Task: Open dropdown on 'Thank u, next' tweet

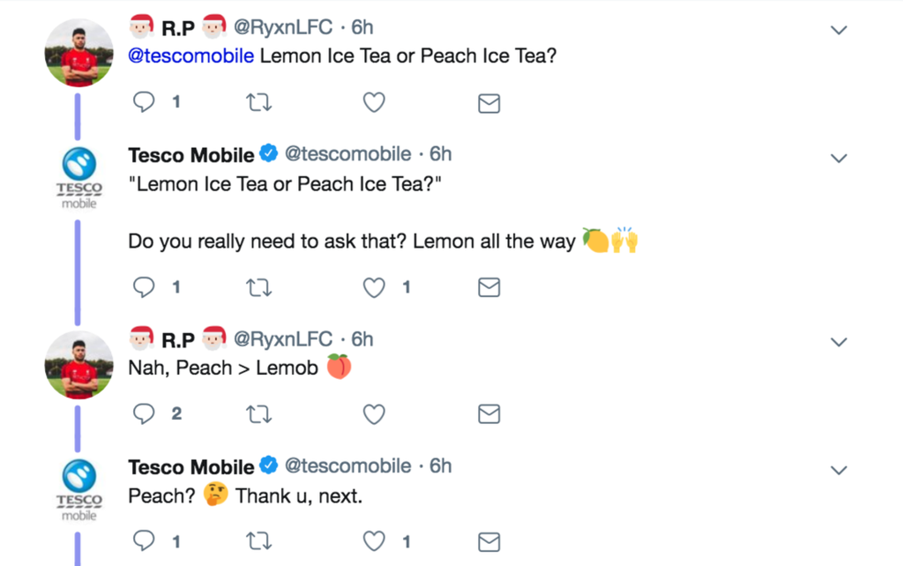Action: tap(839, 470)
